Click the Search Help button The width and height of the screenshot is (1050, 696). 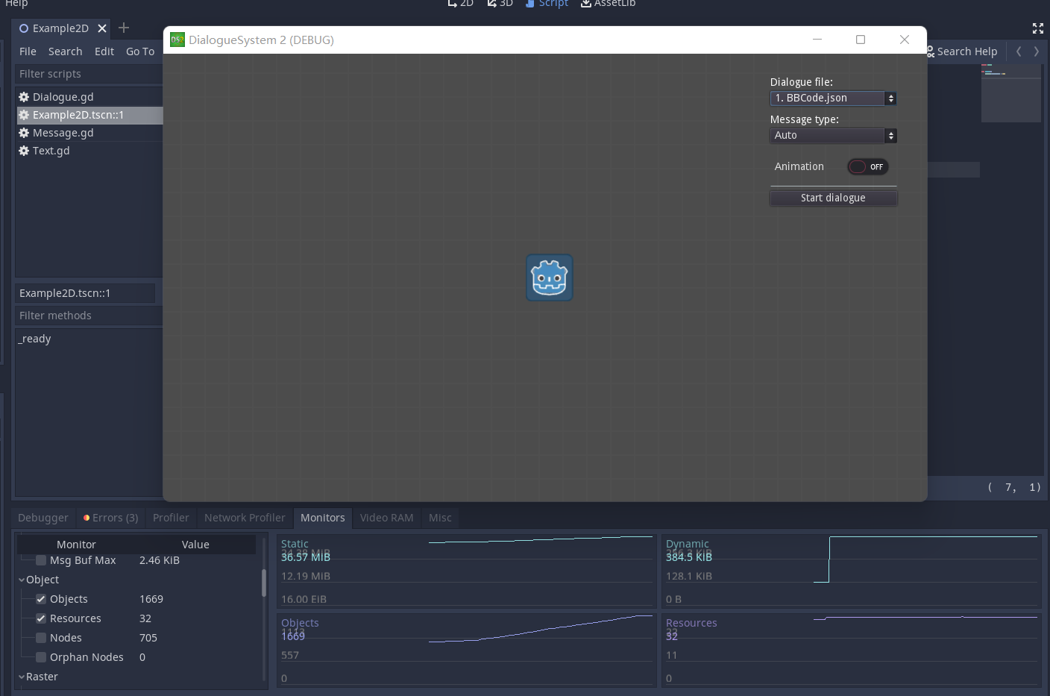(962, 51)
